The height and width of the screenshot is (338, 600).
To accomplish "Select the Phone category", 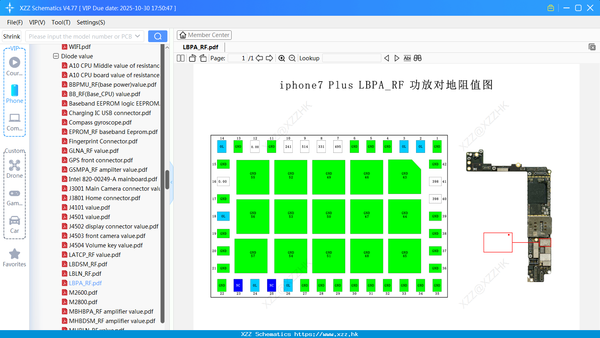I will pyautogui.click(x=15, y=94).
